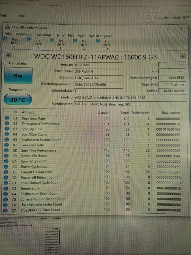Click status icon for Load/Unload Cycle Count
191x255 pixels.
[x=6, y=183]
